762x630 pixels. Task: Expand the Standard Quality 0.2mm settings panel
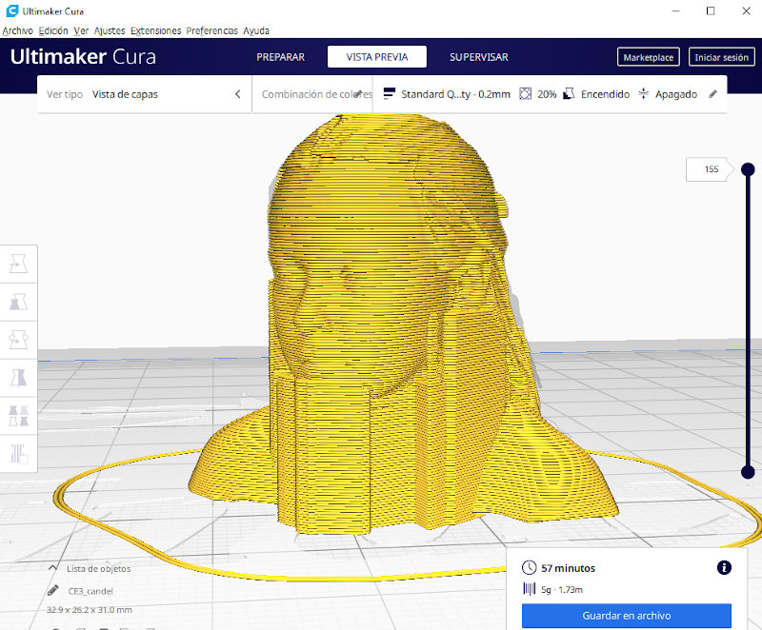(550, 94)
